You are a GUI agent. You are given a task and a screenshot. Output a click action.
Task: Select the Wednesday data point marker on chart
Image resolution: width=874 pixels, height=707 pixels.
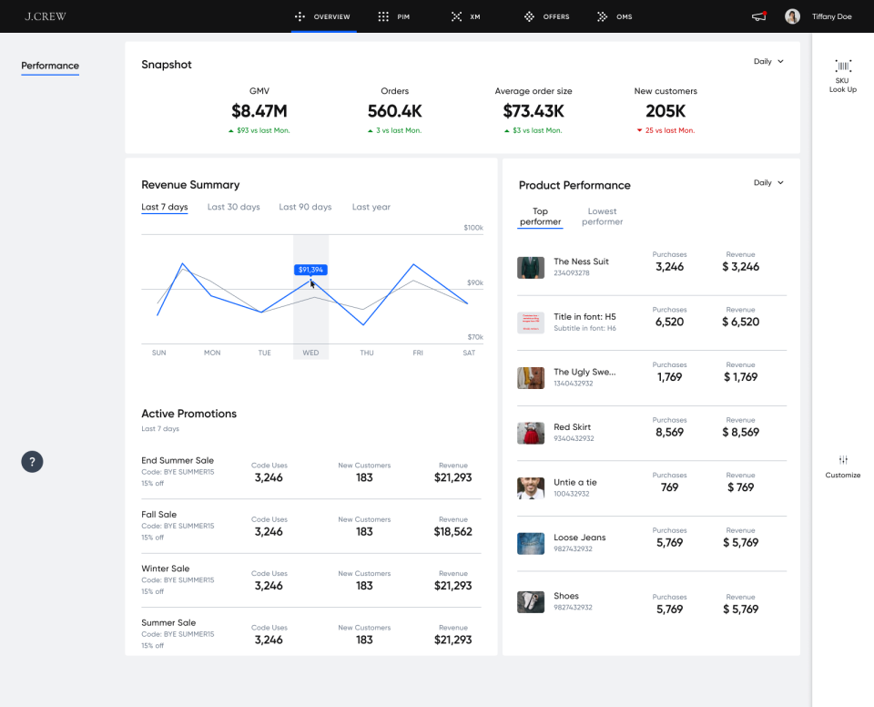tap(310, 281)
